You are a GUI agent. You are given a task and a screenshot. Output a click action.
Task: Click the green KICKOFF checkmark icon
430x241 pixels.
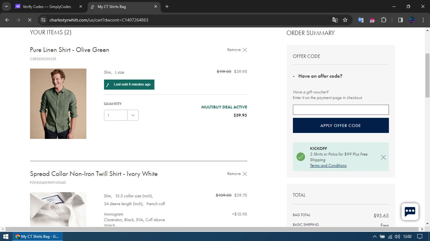point(301,157)
